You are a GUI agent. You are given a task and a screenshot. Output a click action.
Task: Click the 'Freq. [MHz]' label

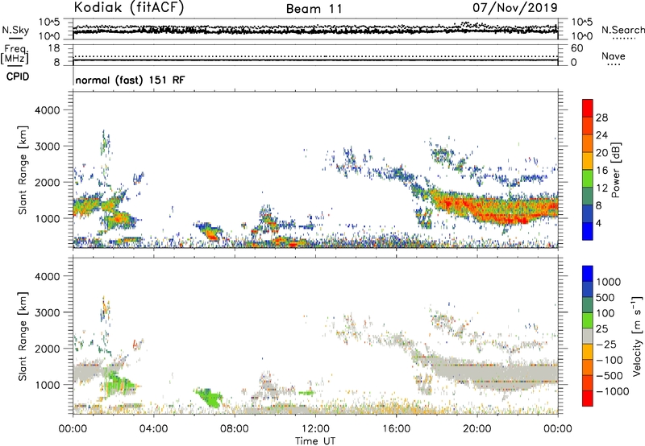click(x=15, y=55)
